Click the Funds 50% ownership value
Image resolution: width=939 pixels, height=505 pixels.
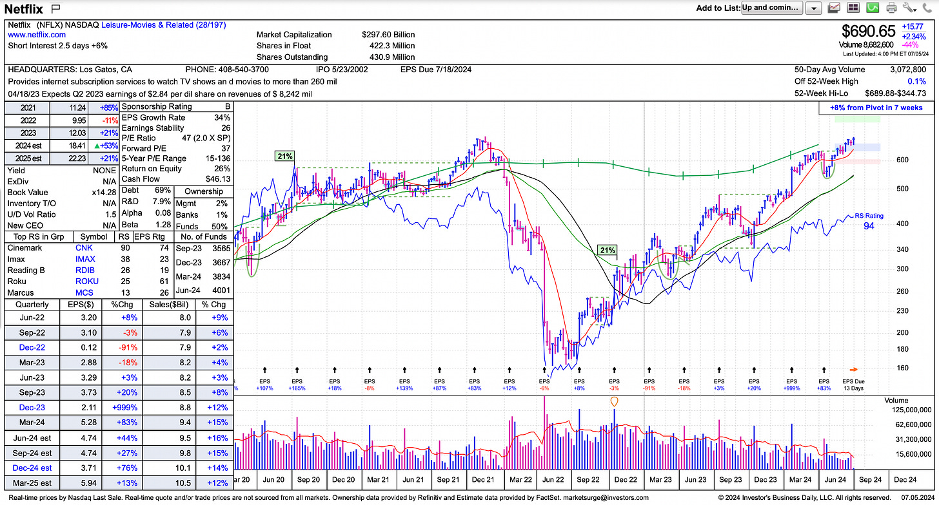click(219, 226)
